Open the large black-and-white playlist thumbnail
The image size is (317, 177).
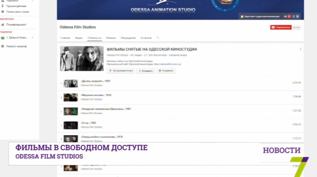point(82,58)
